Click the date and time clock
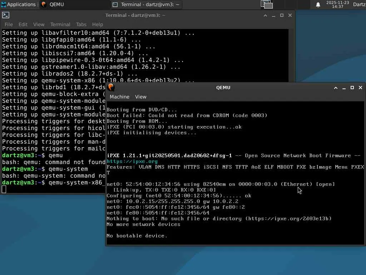Image resolution: width=366 pixels, height=275 pixels. click(x=337, y=4)
